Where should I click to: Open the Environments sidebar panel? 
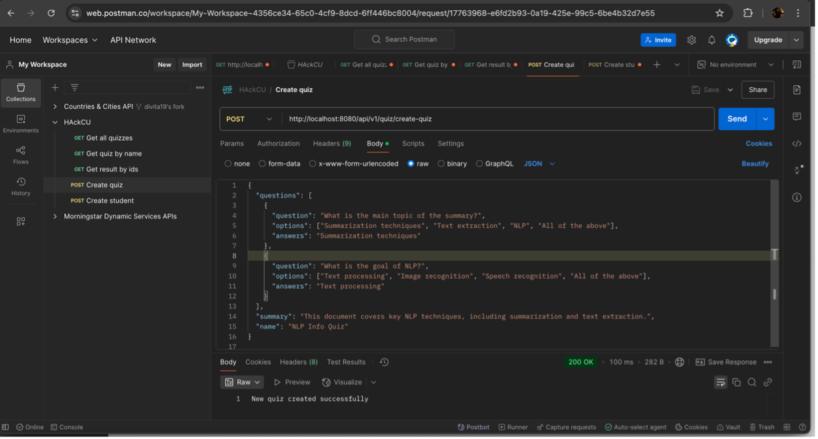(21, 124)
